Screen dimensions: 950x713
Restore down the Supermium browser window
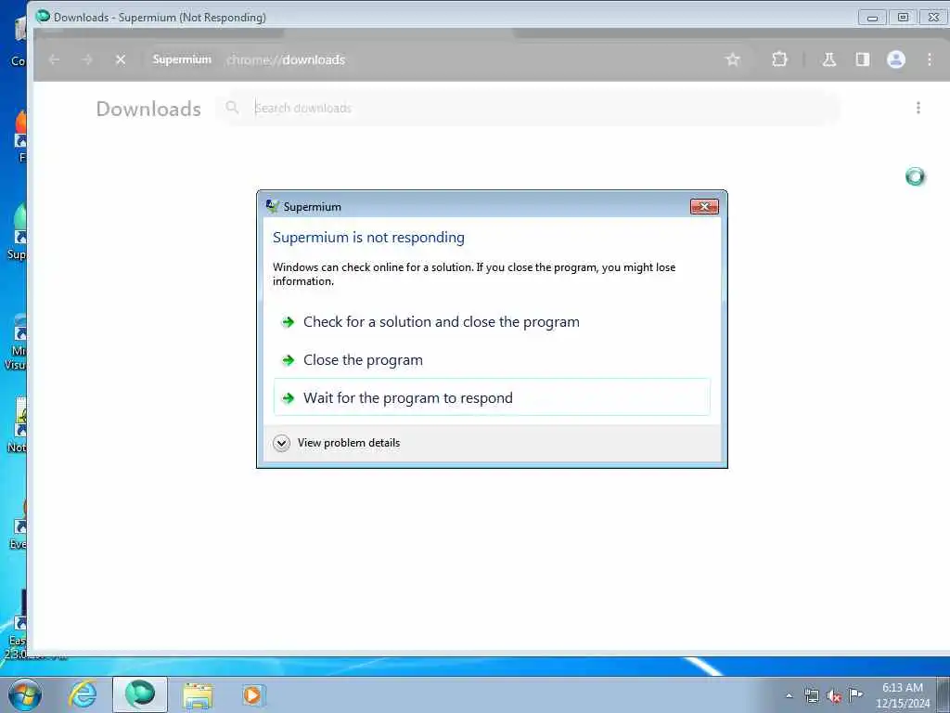(903, 18)
